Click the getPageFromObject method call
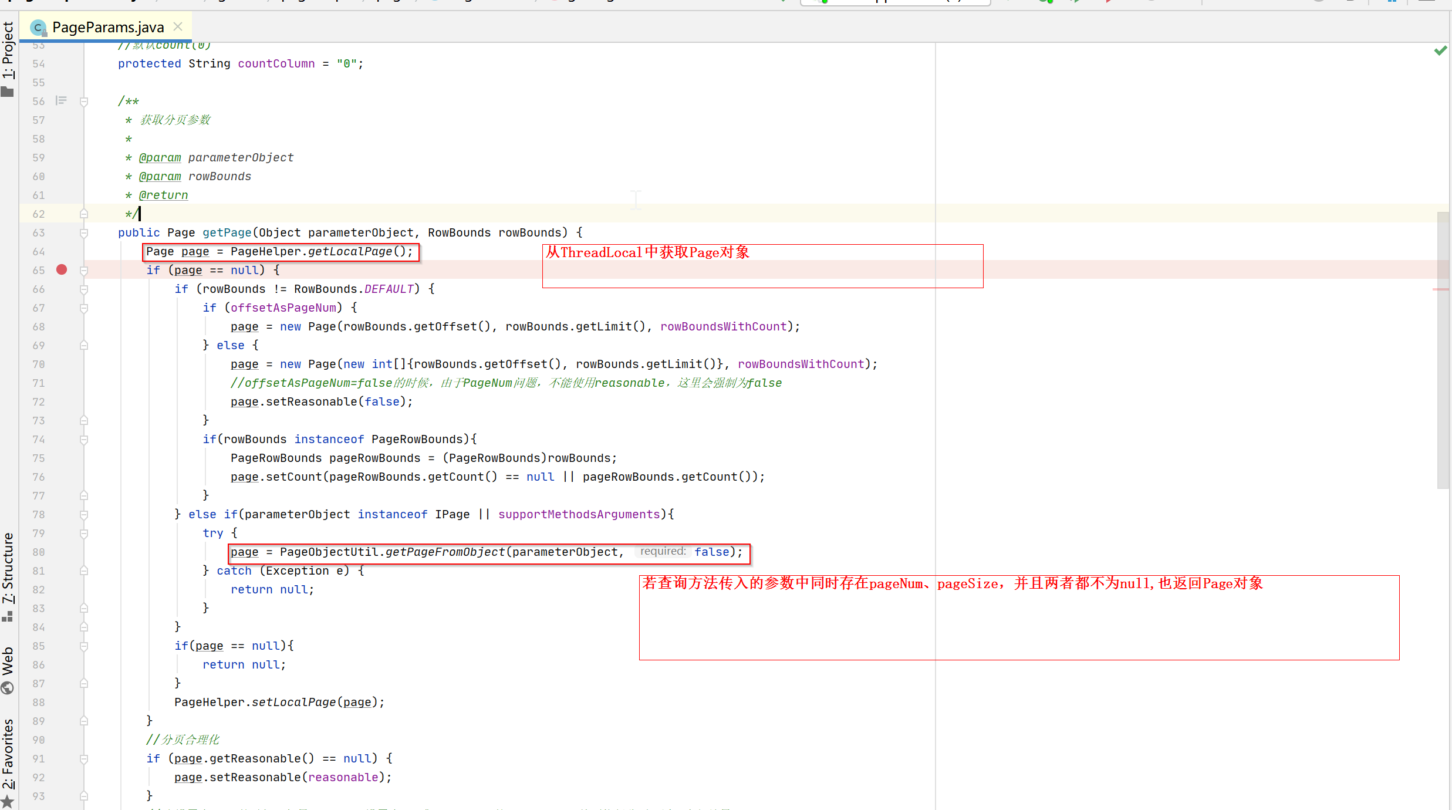Image resolution: width=1452 pixels, height=810 pixels. point(445,552)
